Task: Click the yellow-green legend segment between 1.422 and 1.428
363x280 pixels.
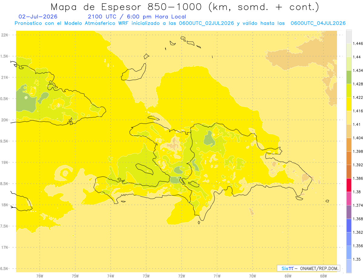Action: point(349,91)
